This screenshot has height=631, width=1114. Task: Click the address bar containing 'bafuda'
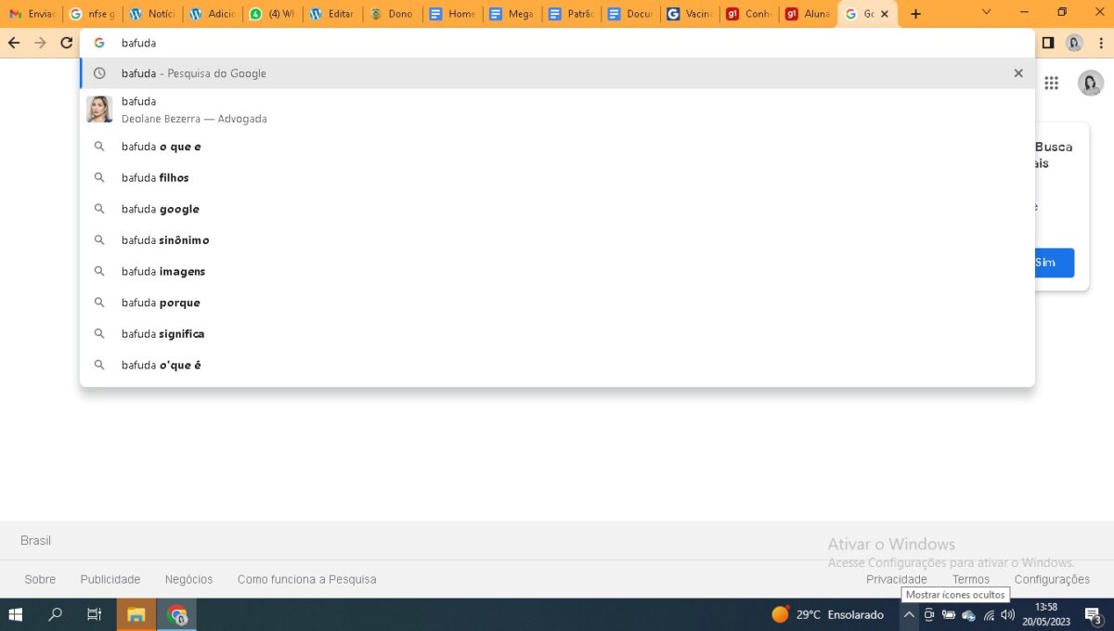click(x=557, y=43)
